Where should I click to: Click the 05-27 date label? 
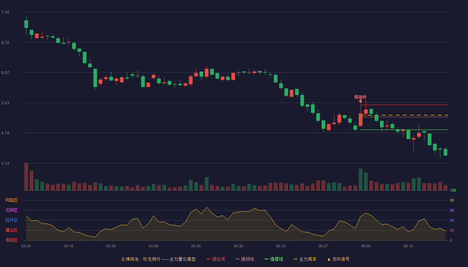323,246
